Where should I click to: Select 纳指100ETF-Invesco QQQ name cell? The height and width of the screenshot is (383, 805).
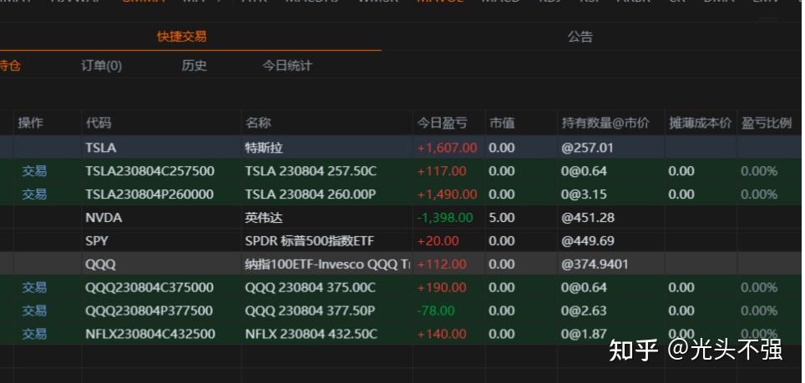pyautogui.click(x=327, y=265)
